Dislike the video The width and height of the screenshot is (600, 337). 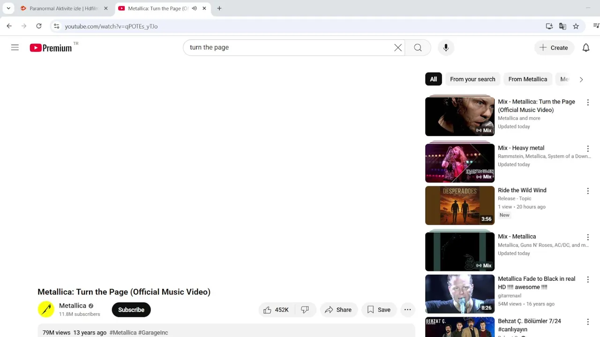(x=305, y=310)
